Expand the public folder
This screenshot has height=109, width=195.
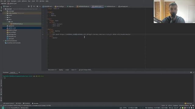coord(5,15)
